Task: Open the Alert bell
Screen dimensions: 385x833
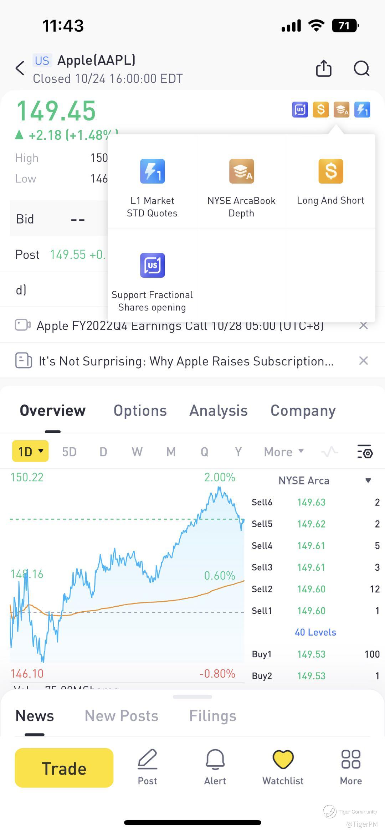Action: click(215, 759)
